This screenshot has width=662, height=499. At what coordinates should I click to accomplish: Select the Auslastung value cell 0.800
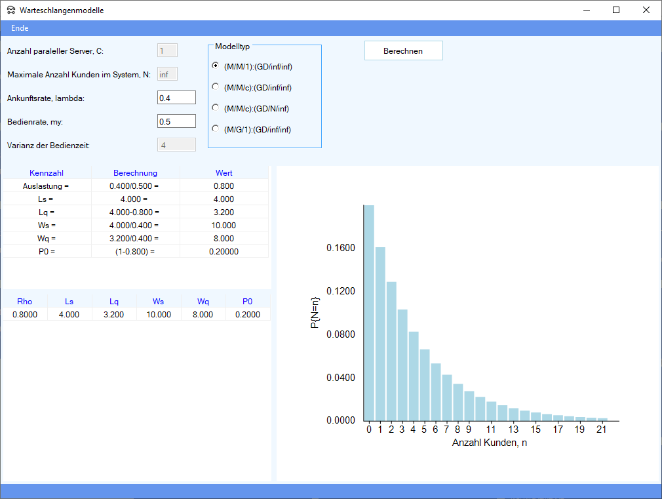pyautogui.click(x=224, y=186)
